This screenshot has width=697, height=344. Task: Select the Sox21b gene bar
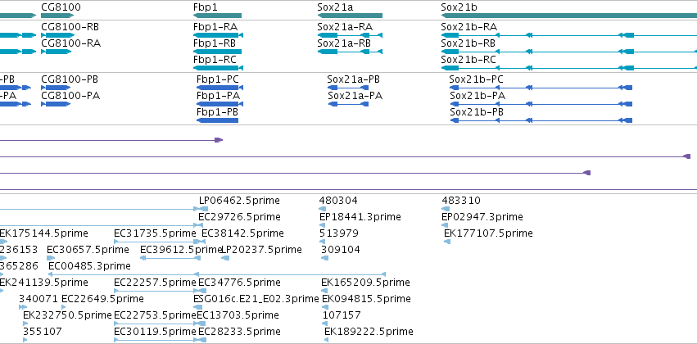569,16
